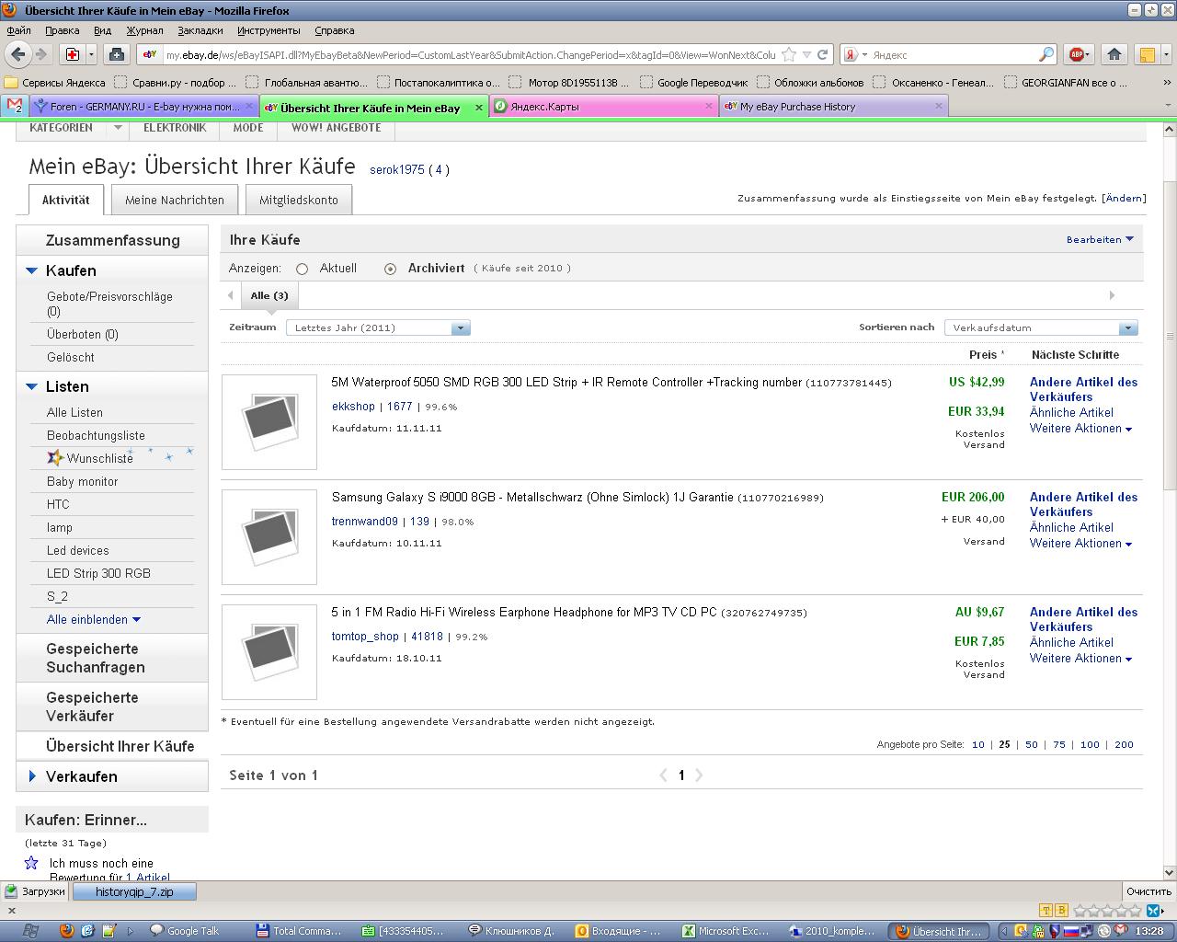The height and width of the screenshot is (942, 1177).
Task: Go back using the browser back arrow
Action: (18, 54)
